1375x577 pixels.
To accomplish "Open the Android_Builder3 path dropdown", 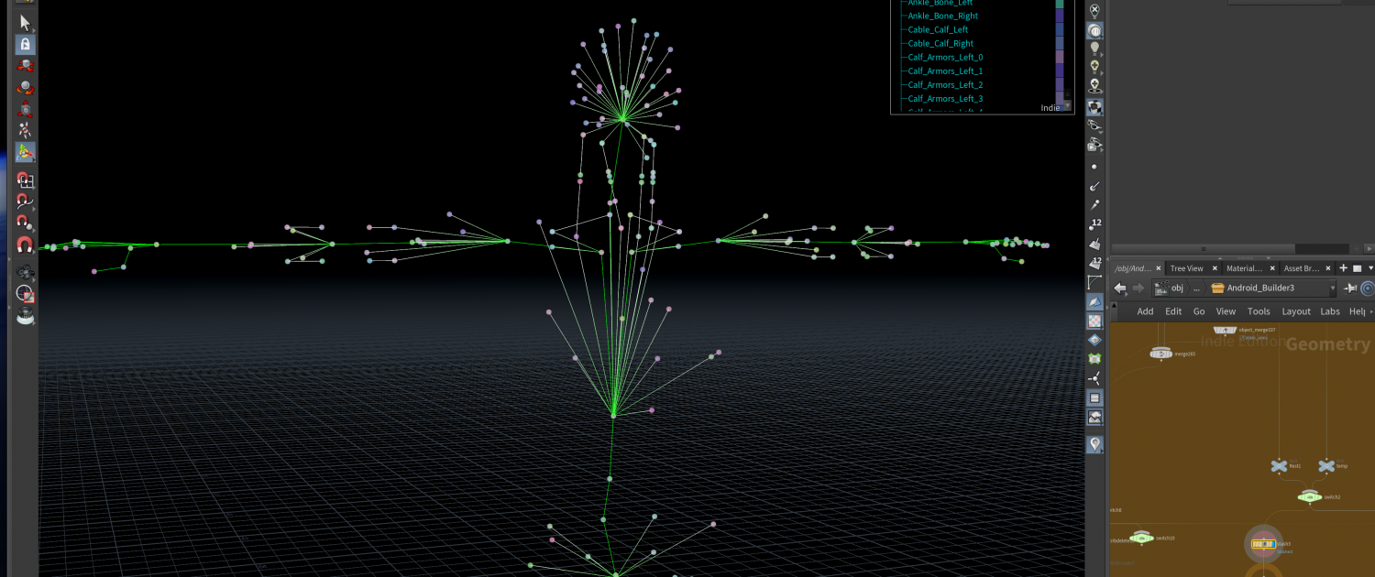I will click(x=1333, y=288).
